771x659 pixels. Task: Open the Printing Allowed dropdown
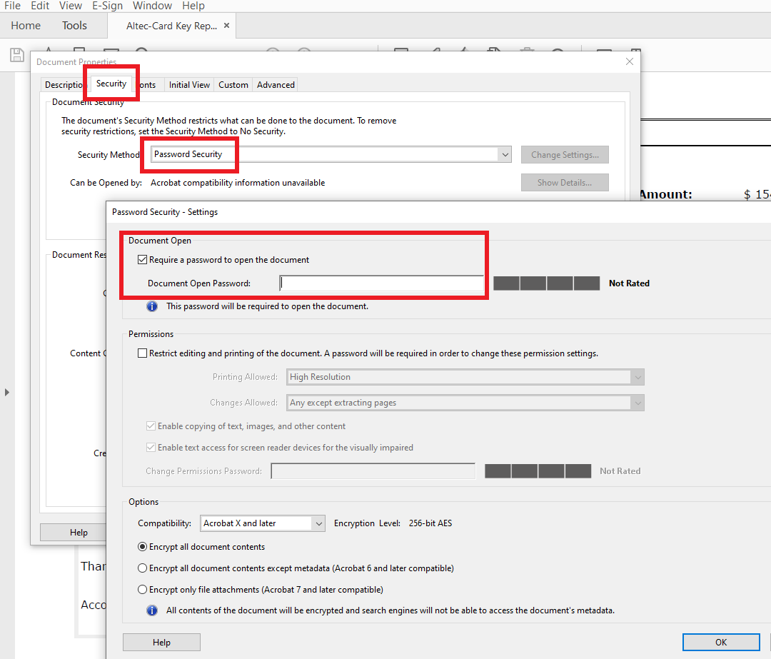pos(465,377)
